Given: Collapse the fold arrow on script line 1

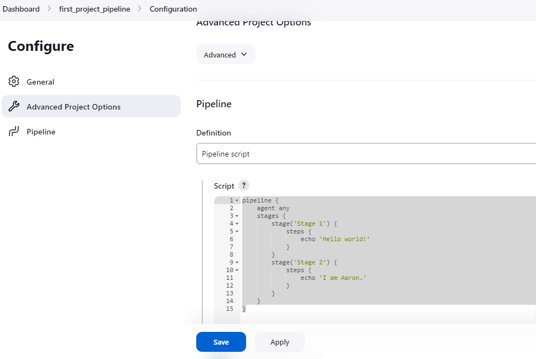Looking at the screenshot, I should 237,200.
